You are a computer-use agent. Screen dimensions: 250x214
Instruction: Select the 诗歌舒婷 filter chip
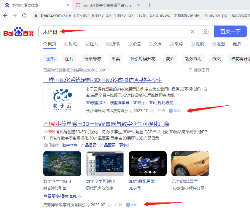(93, 59)
